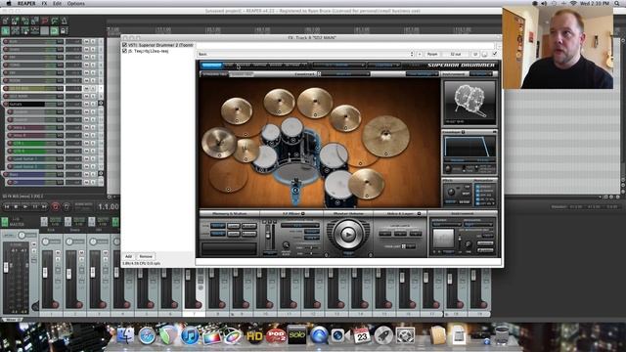The height and width of the screenshot is (352, 626).
Task: Open the Instrument selector dropdown
Action: click(481, 74)
